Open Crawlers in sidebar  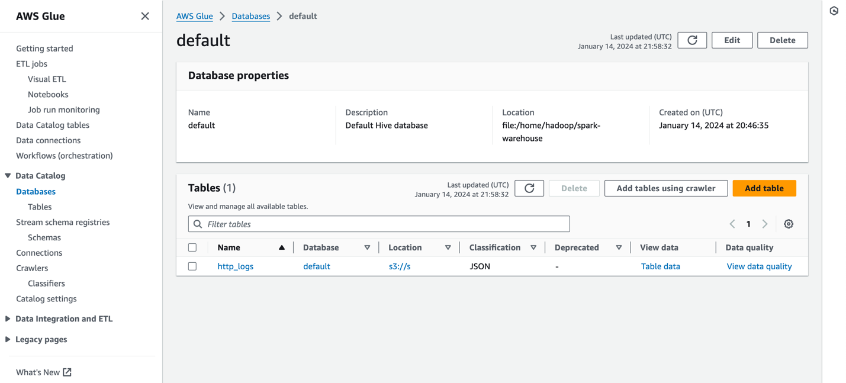[32, 269]
